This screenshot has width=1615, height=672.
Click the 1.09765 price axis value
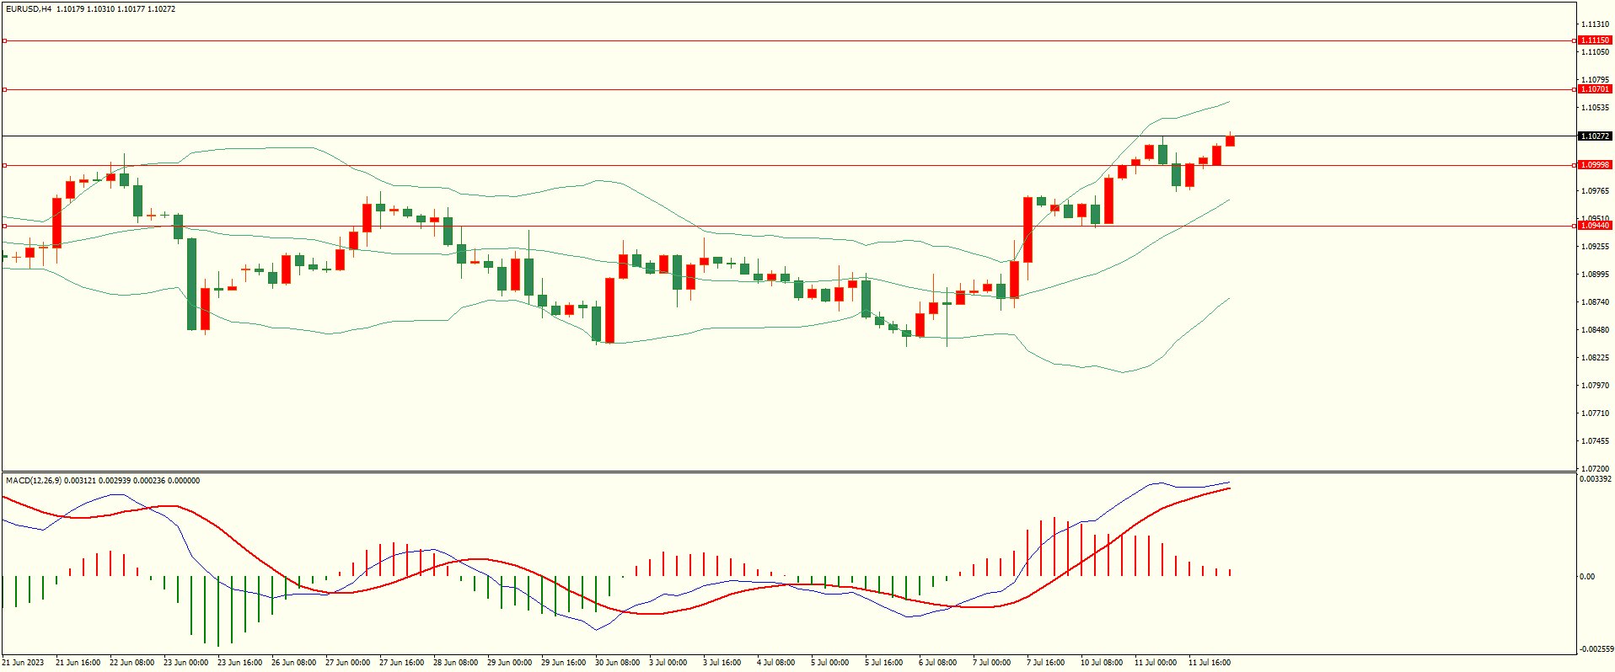1595,191
